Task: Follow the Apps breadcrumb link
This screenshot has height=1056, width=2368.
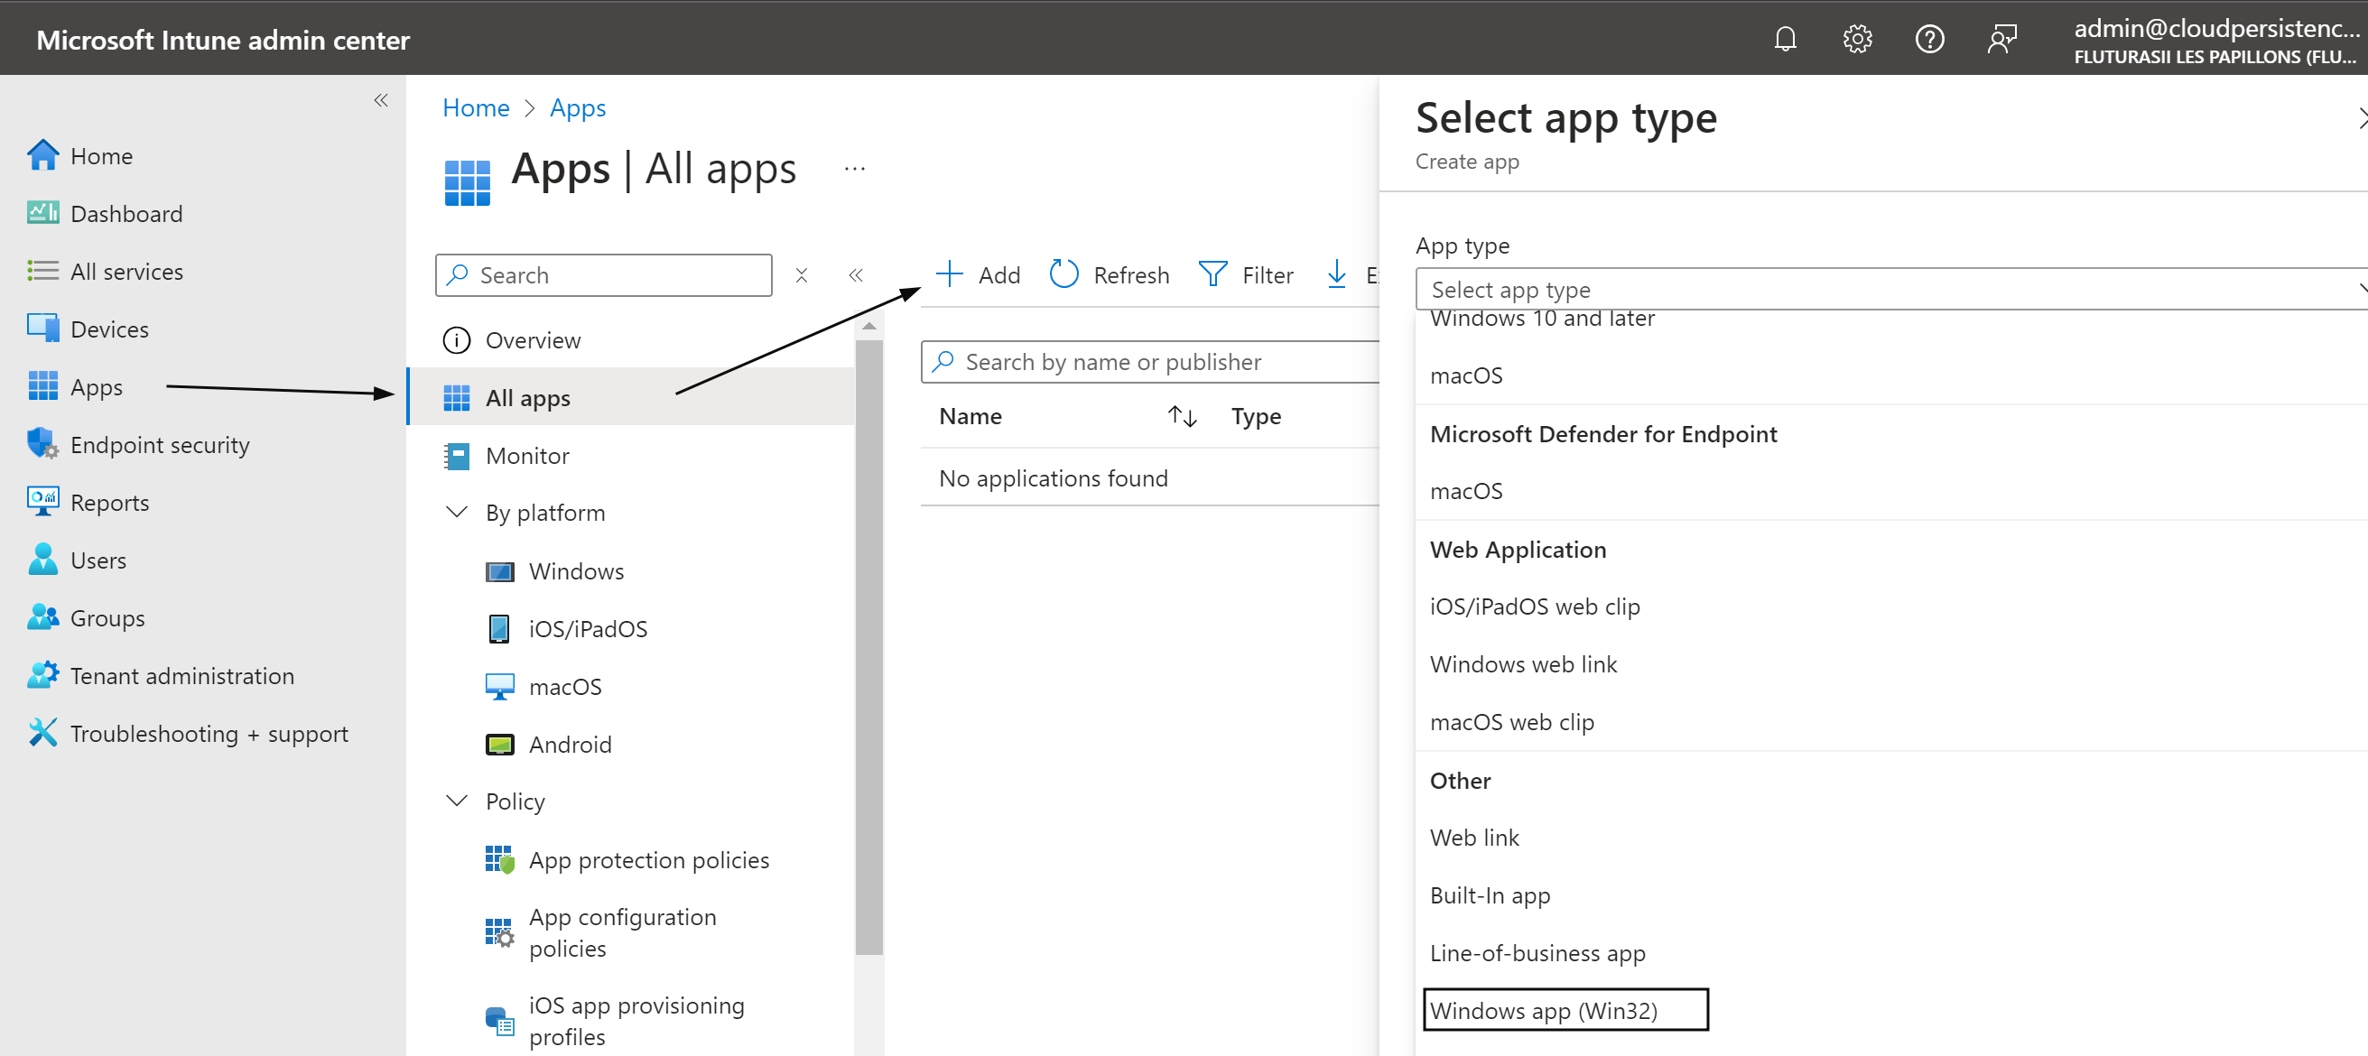Action: pyautogui.click(x=577, y=107)
